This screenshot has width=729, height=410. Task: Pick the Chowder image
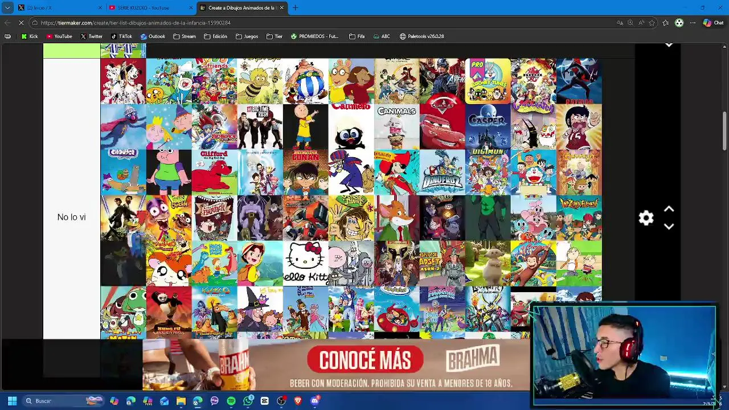pyautogui.click(x=123, y=172)
